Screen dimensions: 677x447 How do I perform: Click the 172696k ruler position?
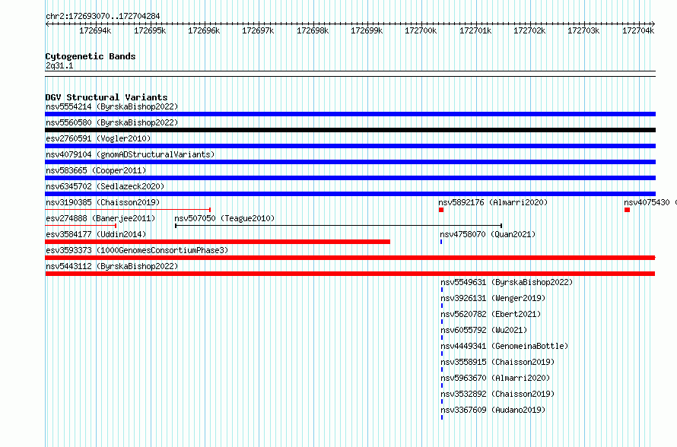204,30
